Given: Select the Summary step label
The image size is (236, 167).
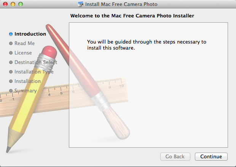Looking at the screenshot, I should [x=26, y=91].
